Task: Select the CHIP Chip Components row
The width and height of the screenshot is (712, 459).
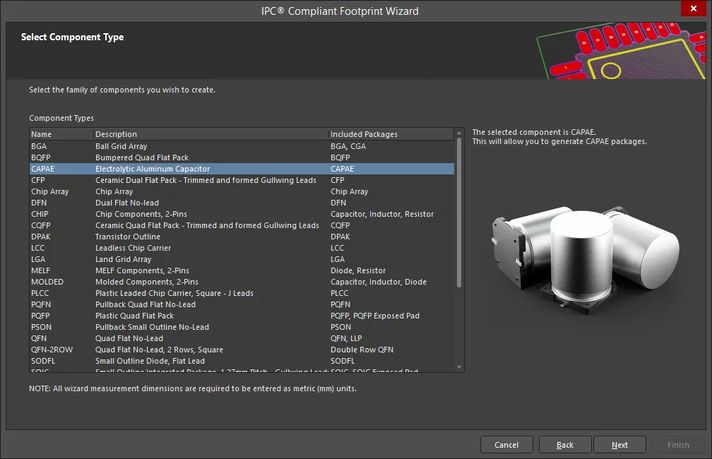Action: [242, 214]
